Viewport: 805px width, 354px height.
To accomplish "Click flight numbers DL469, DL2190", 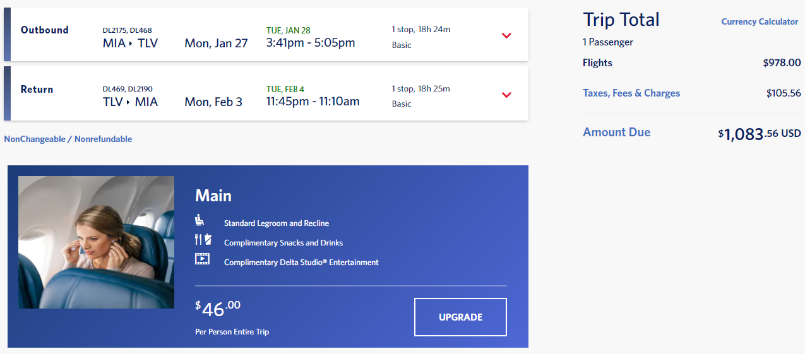I will 128,89.
